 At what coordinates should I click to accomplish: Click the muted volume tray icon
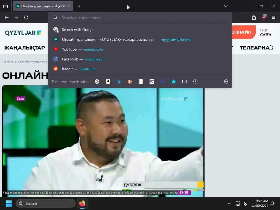tap(245, 203)
